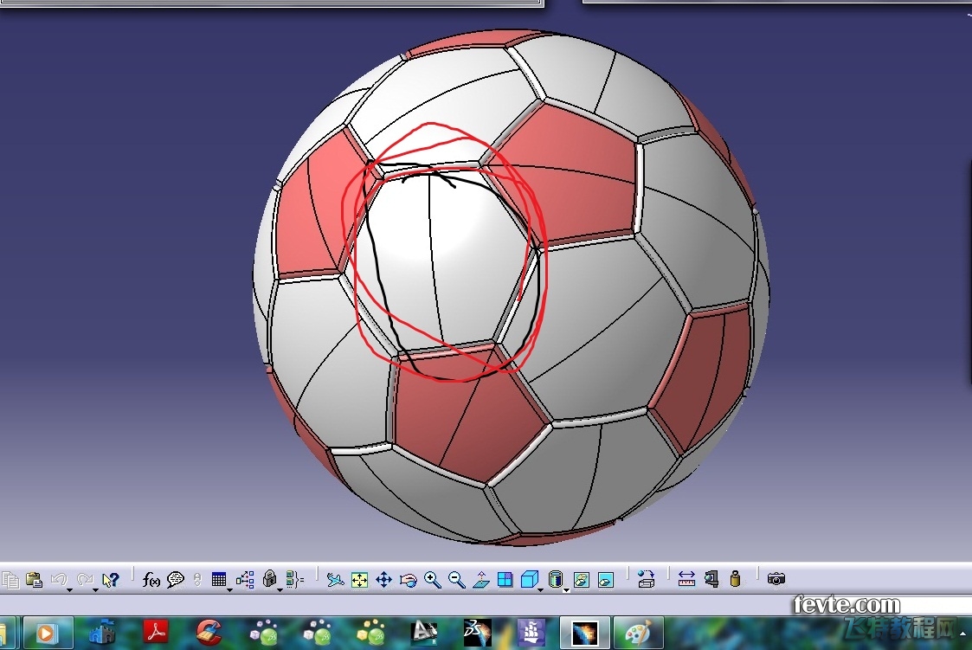Viewport: 972px width, 650px height.
Task: Click the Zoom In magnifier
Action: click(x=433, y=580)
